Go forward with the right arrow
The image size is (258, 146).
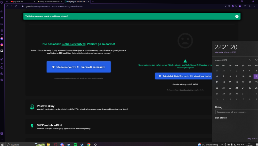coord(12,6)
